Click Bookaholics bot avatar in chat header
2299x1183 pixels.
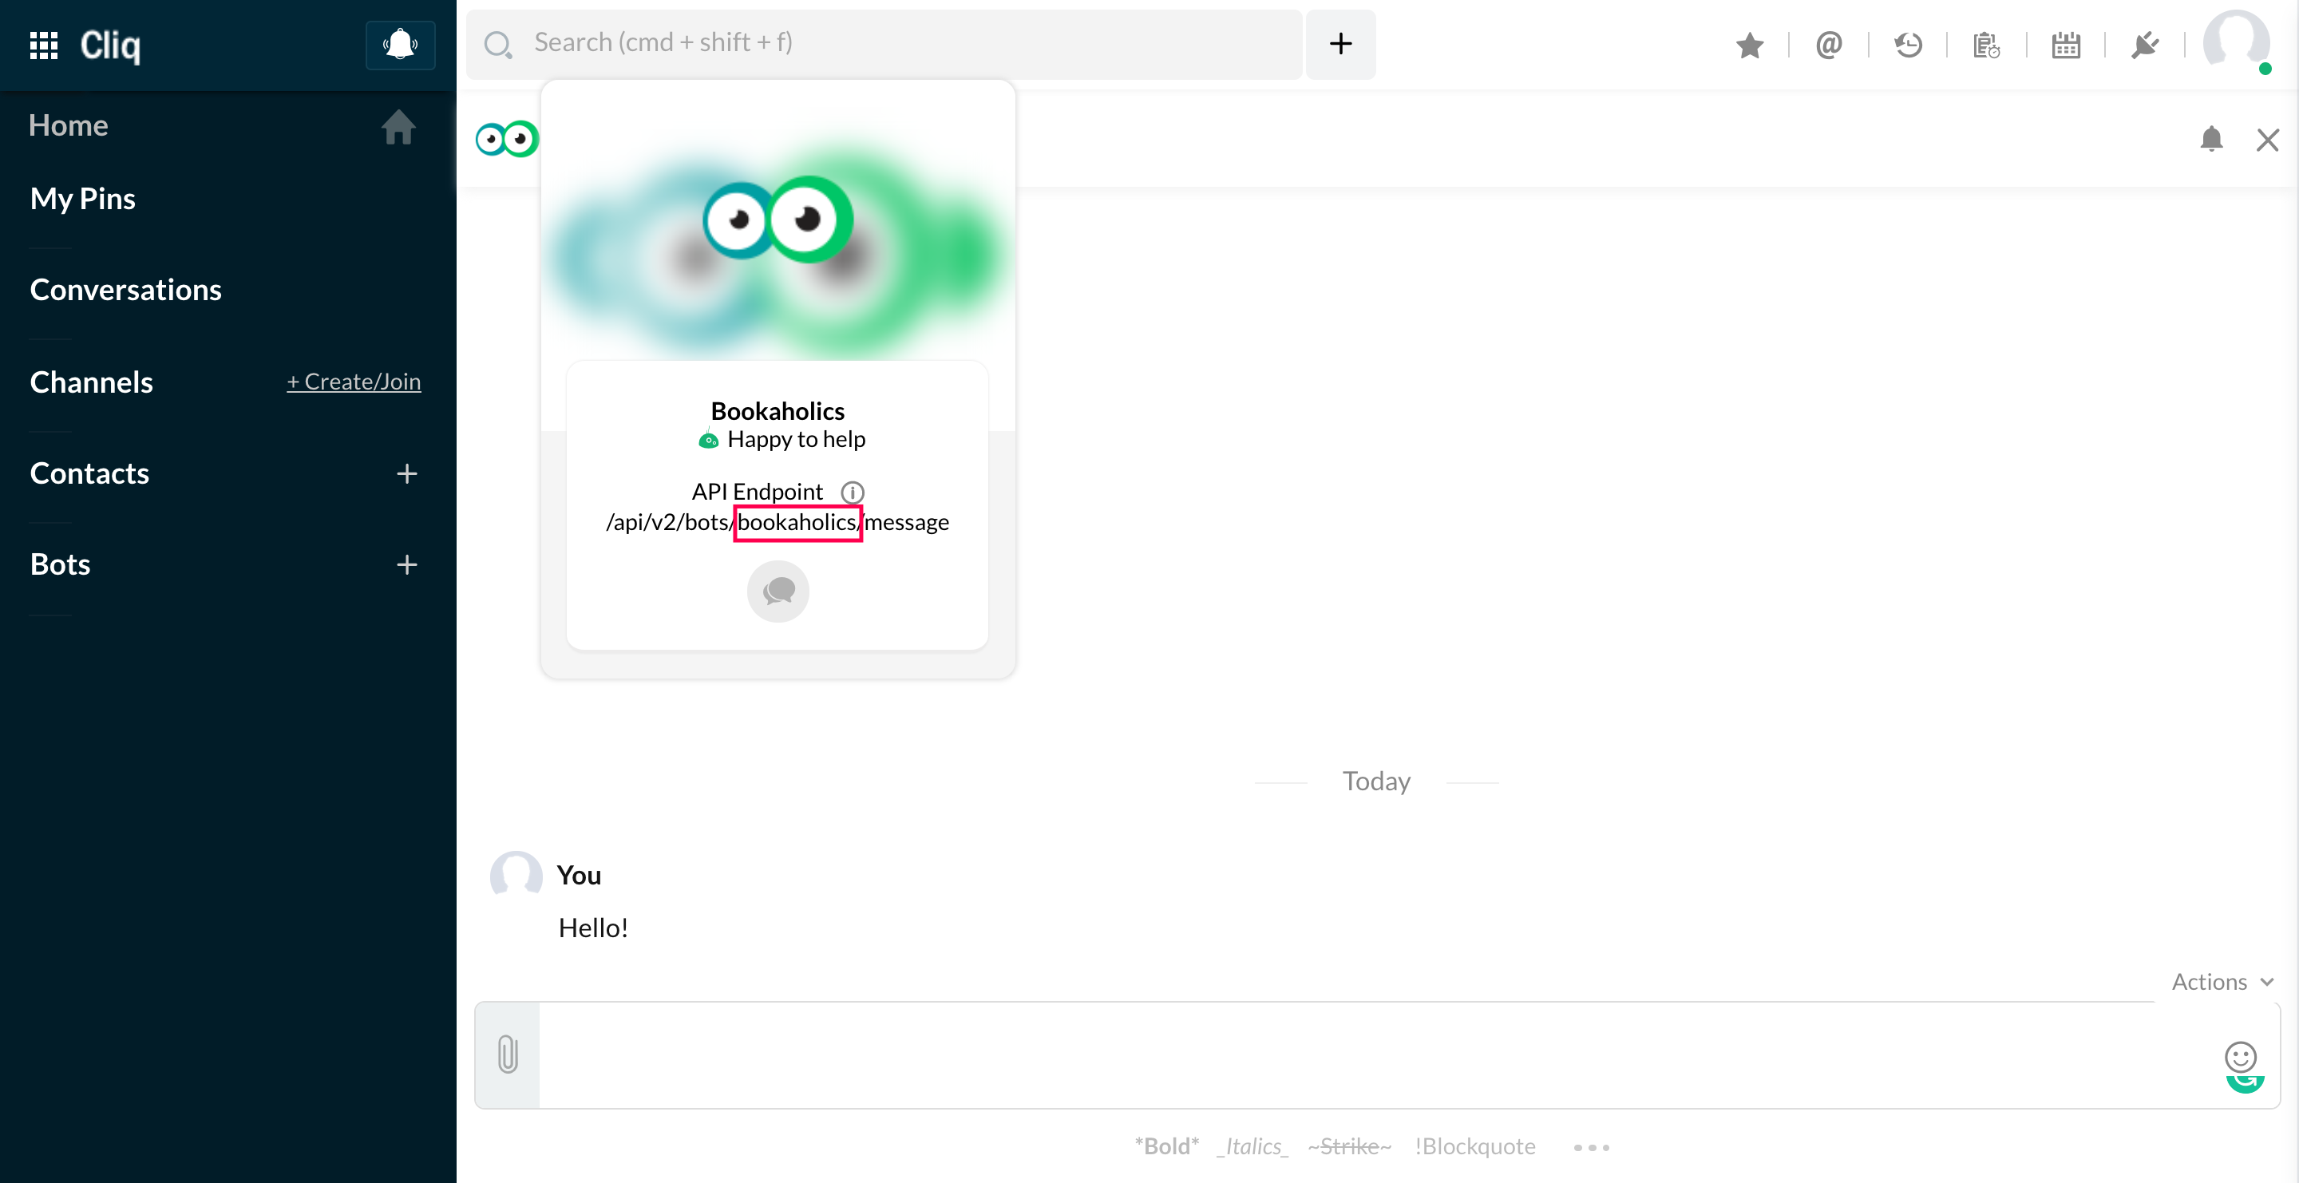point(507,139)
